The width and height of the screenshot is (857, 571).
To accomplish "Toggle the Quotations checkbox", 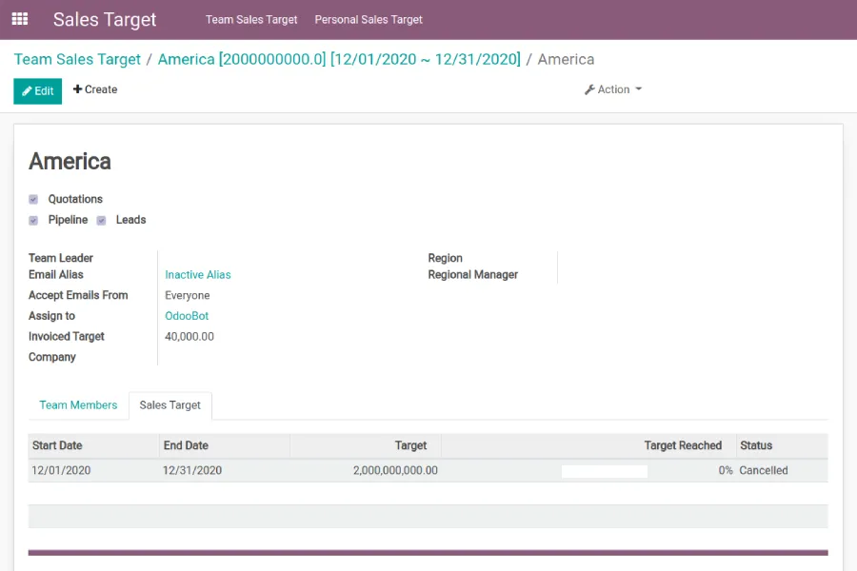I will (33, 200).
